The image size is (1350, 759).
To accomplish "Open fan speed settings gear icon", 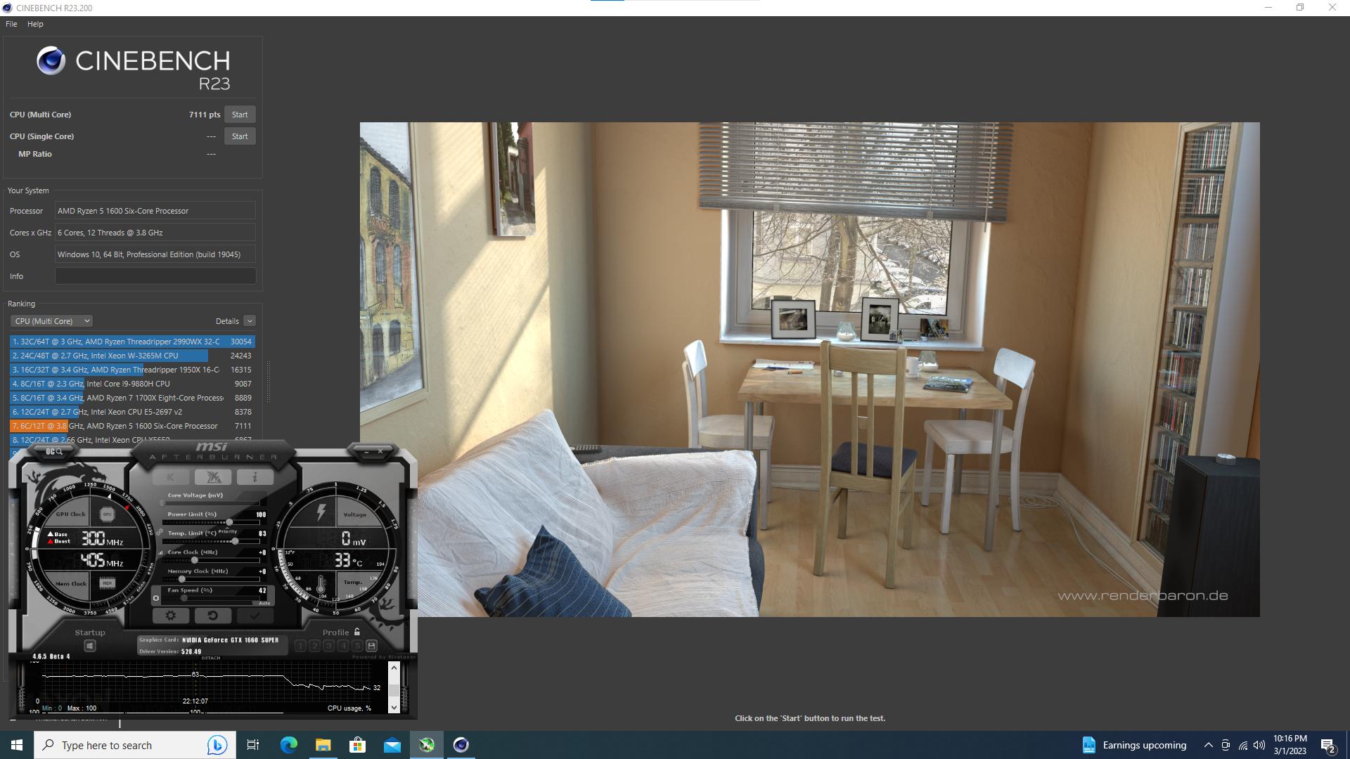I will pos(156,599).
